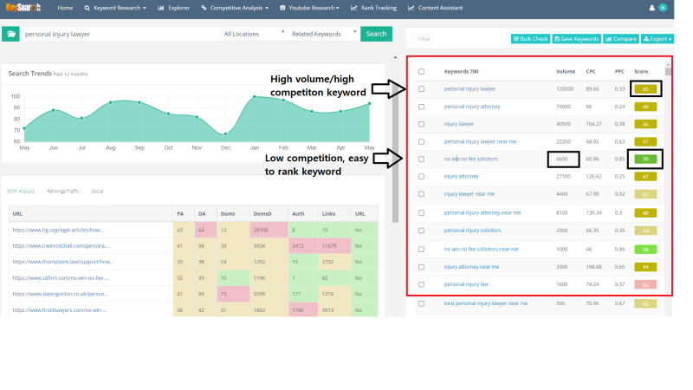Check the box for personal injury law
This screenshot has width=693, height=390.
(x=421, y=284)
